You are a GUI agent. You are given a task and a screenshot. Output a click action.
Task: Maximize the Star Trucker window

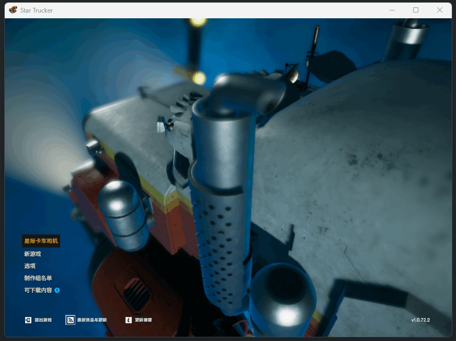[416, 10]
